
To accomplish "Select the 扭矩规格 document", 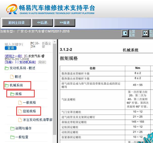I will click(29, 111).
